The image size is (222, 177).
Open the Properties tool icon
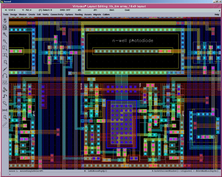[5, 82]
